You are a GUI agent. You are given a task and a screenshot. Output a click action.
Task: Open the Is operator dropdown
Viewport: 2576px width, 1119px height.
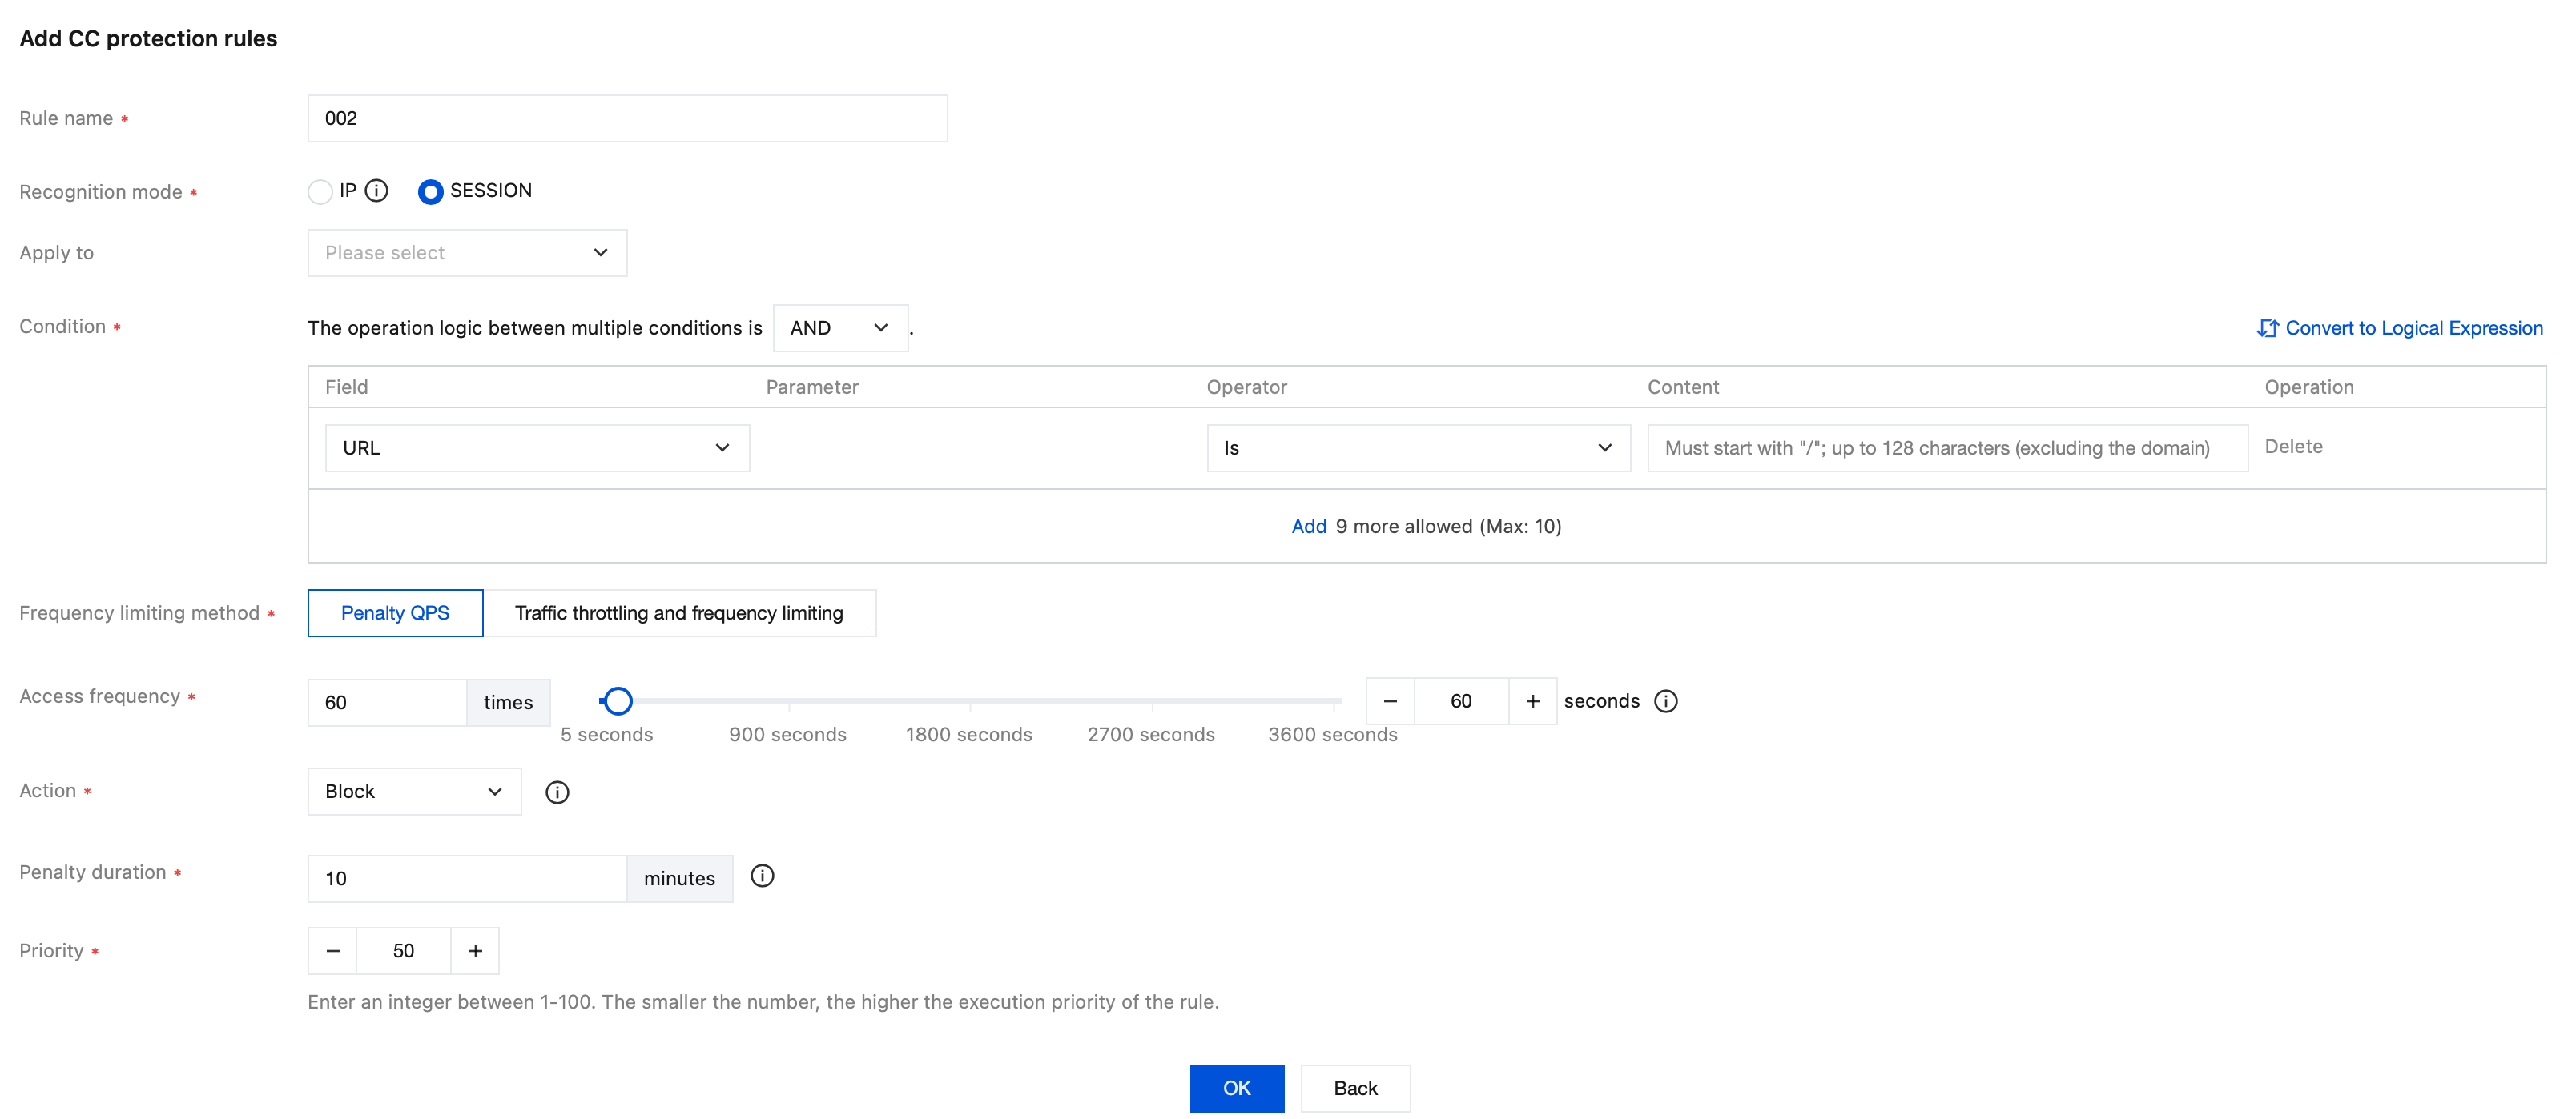1417,448
